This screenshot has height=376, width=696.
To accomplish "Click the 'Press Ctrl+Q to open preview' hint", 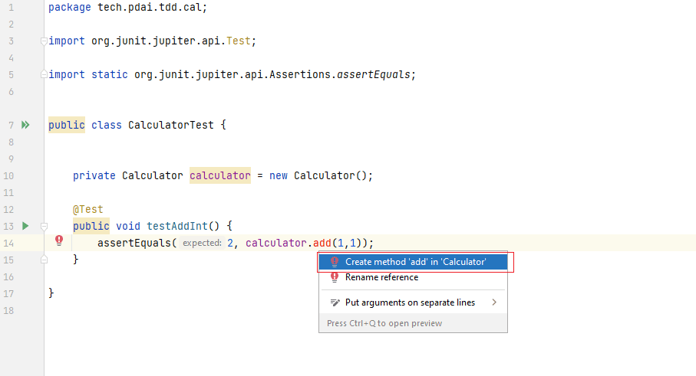I will pyautogui.click(x=384, y=323).
